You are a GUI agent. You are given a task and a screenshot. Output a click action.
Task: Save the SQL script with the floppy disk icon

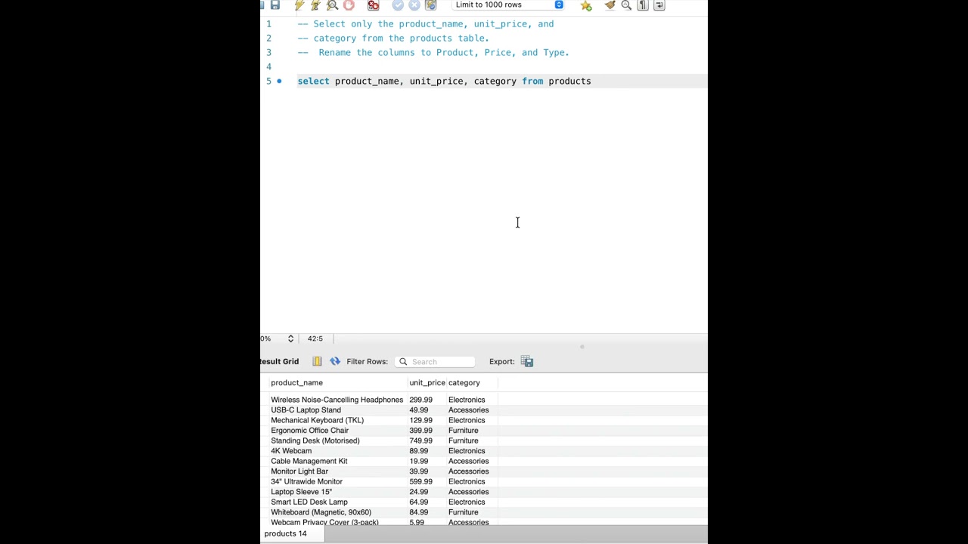[x=275, y=5]
